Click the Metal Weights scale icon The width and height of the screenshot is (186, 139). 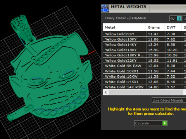(105, 8)
